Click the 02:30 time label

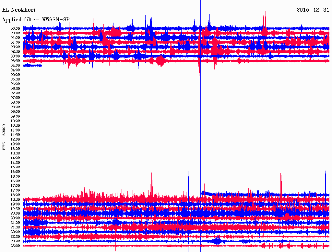pos(15,51)
